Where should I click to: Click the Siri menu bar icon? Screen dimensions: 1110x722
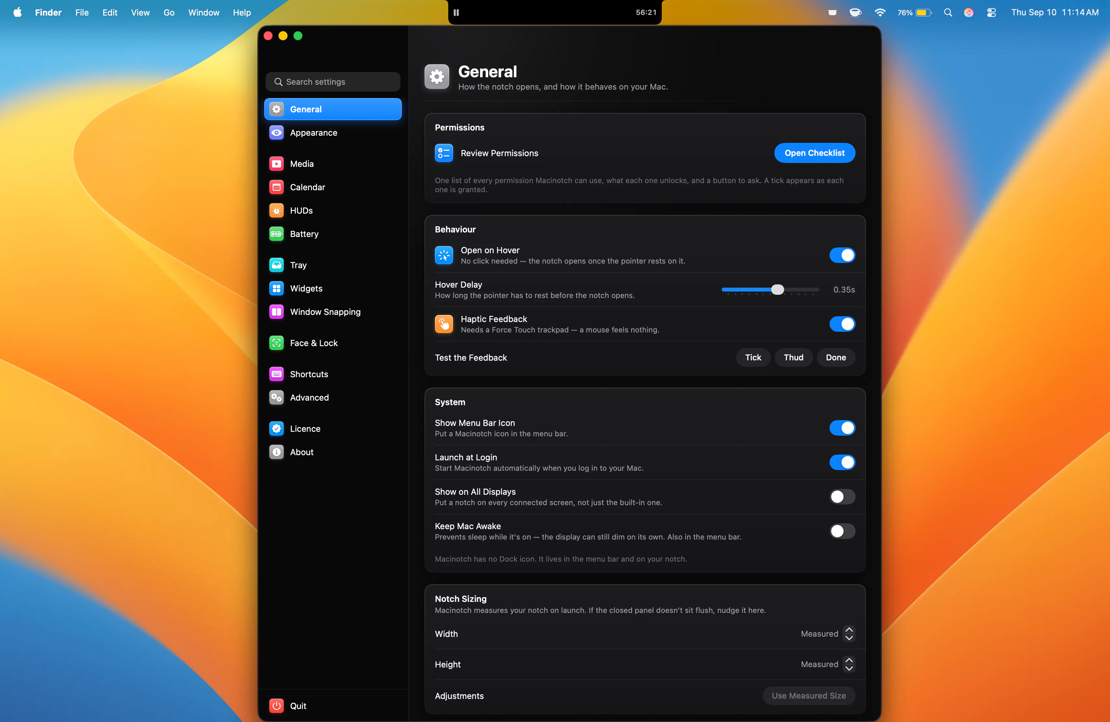click(x=969, y=13)
